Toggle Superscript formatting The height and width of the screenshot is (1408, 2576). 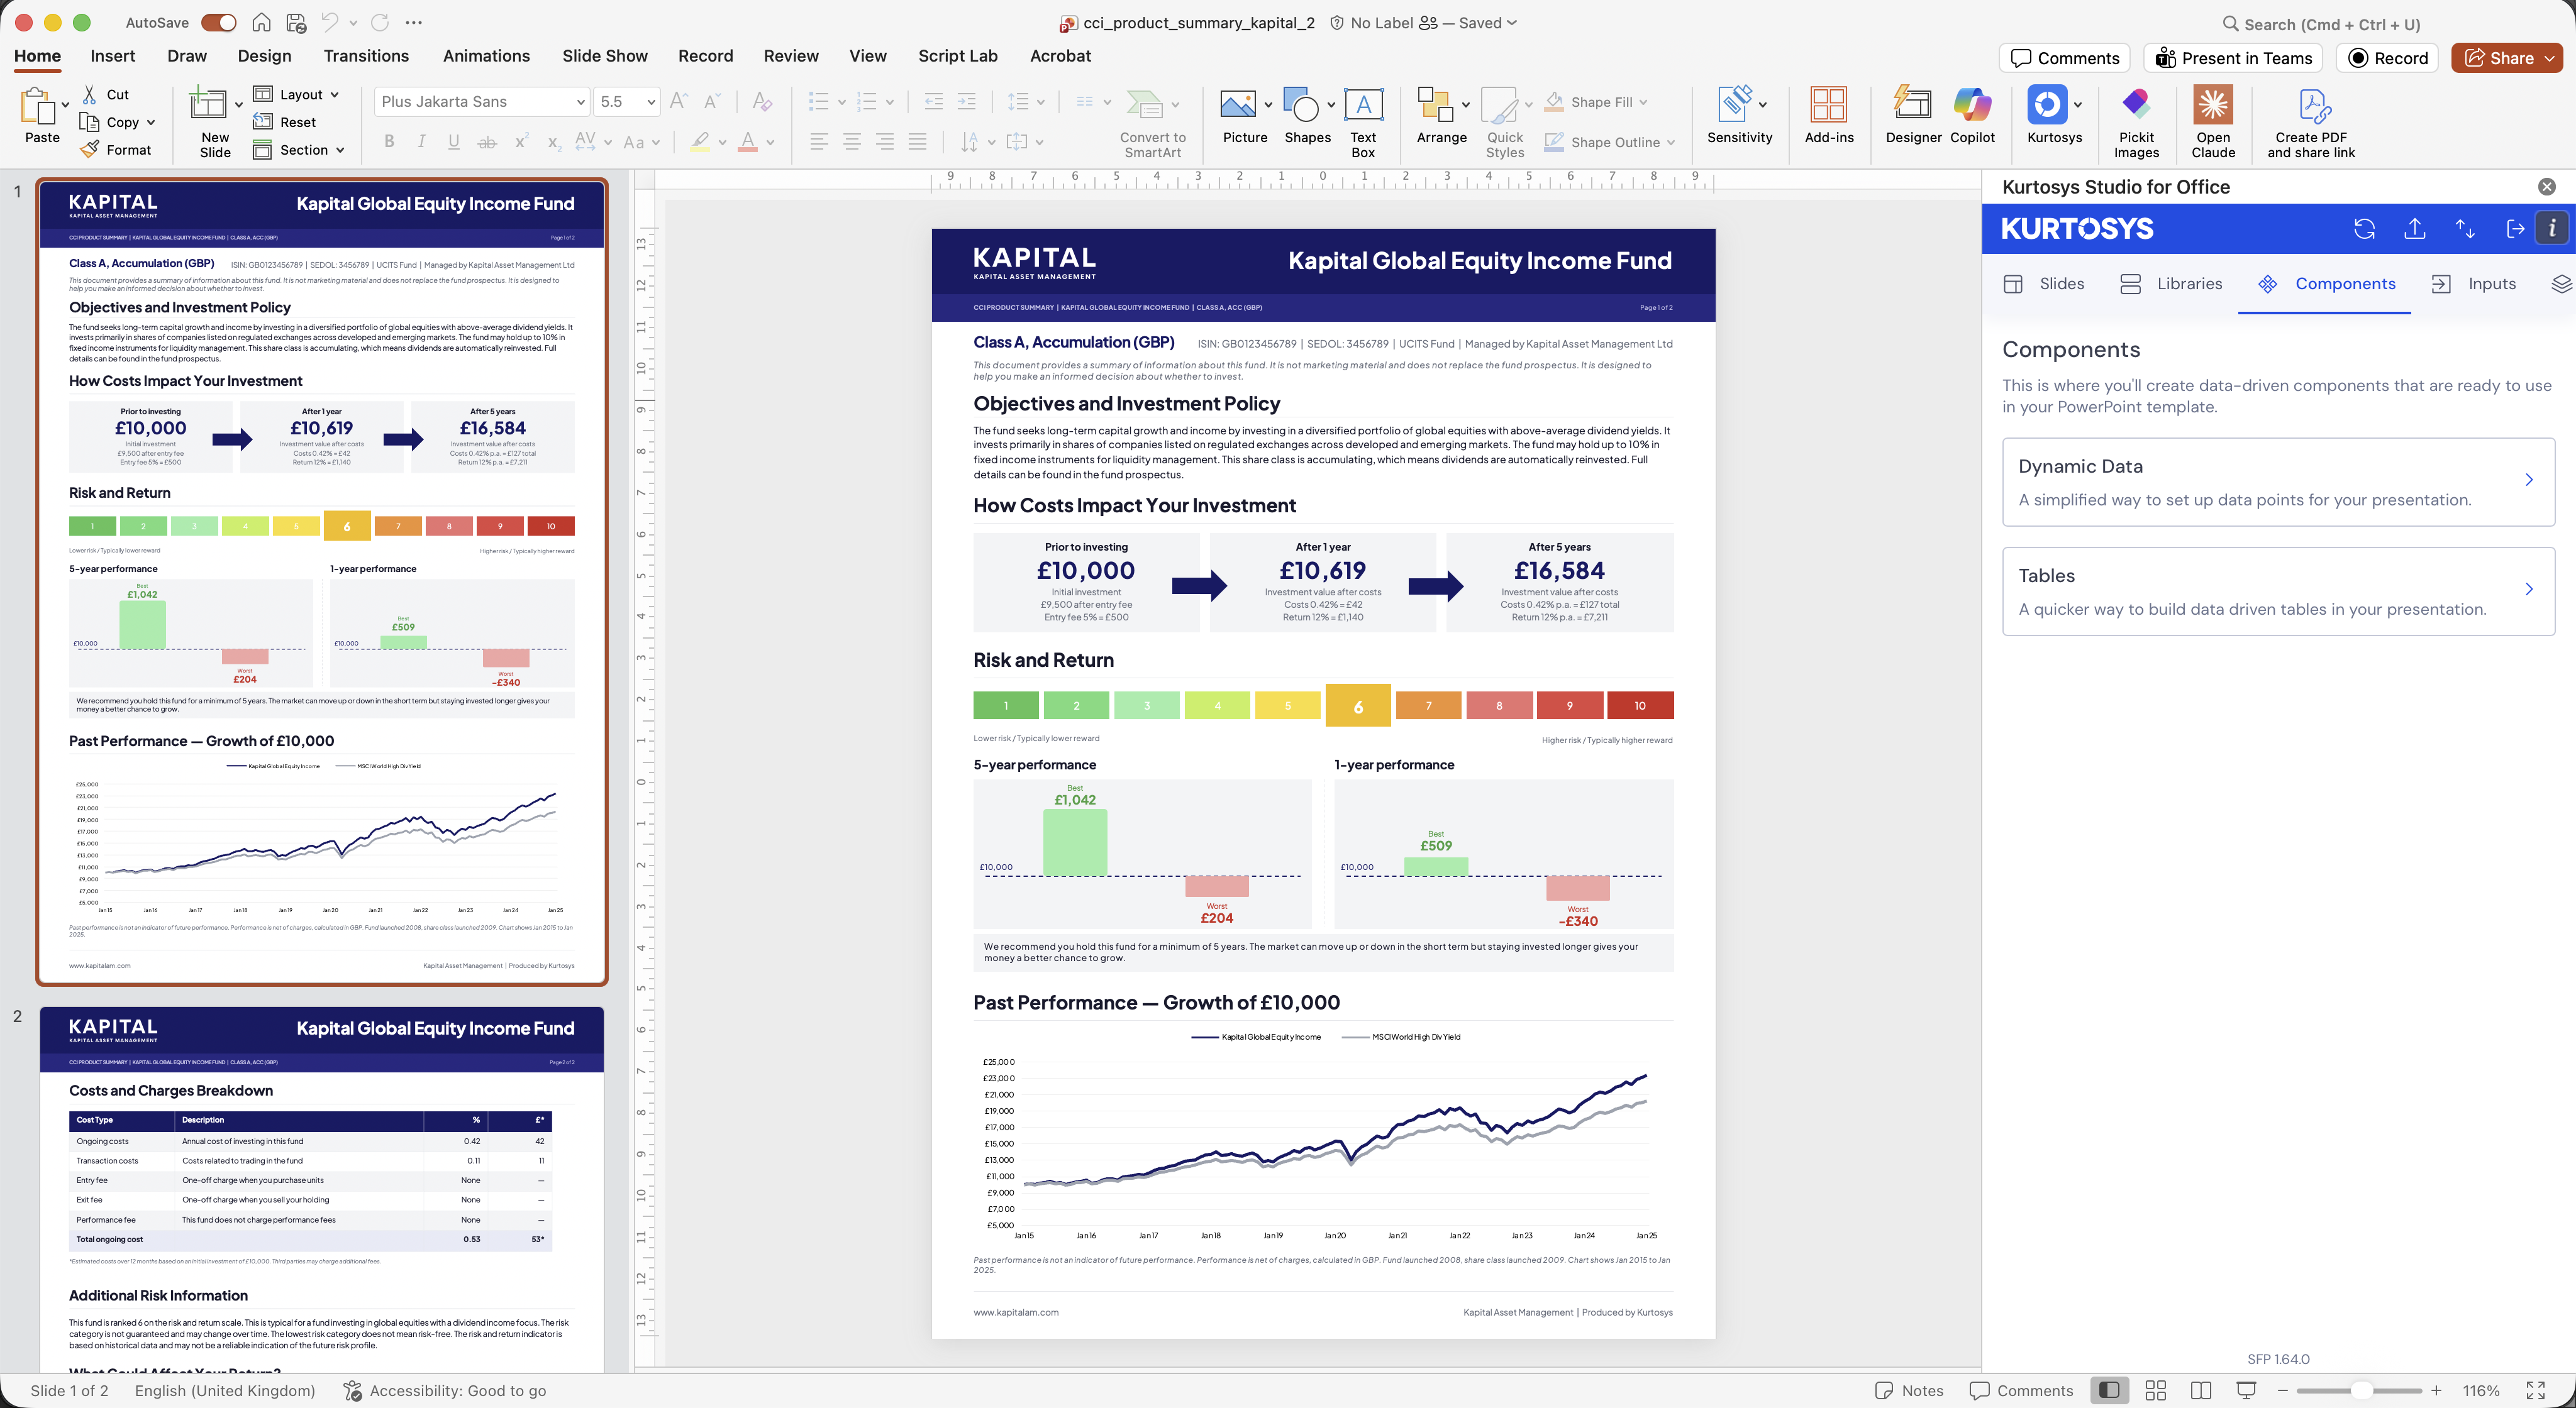(x=521, y=142)
